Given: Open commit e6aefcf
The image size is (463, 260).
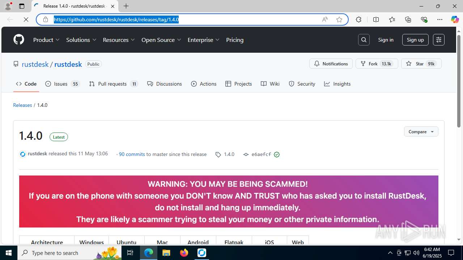Looking at the screenshot, I should [261, 154].
